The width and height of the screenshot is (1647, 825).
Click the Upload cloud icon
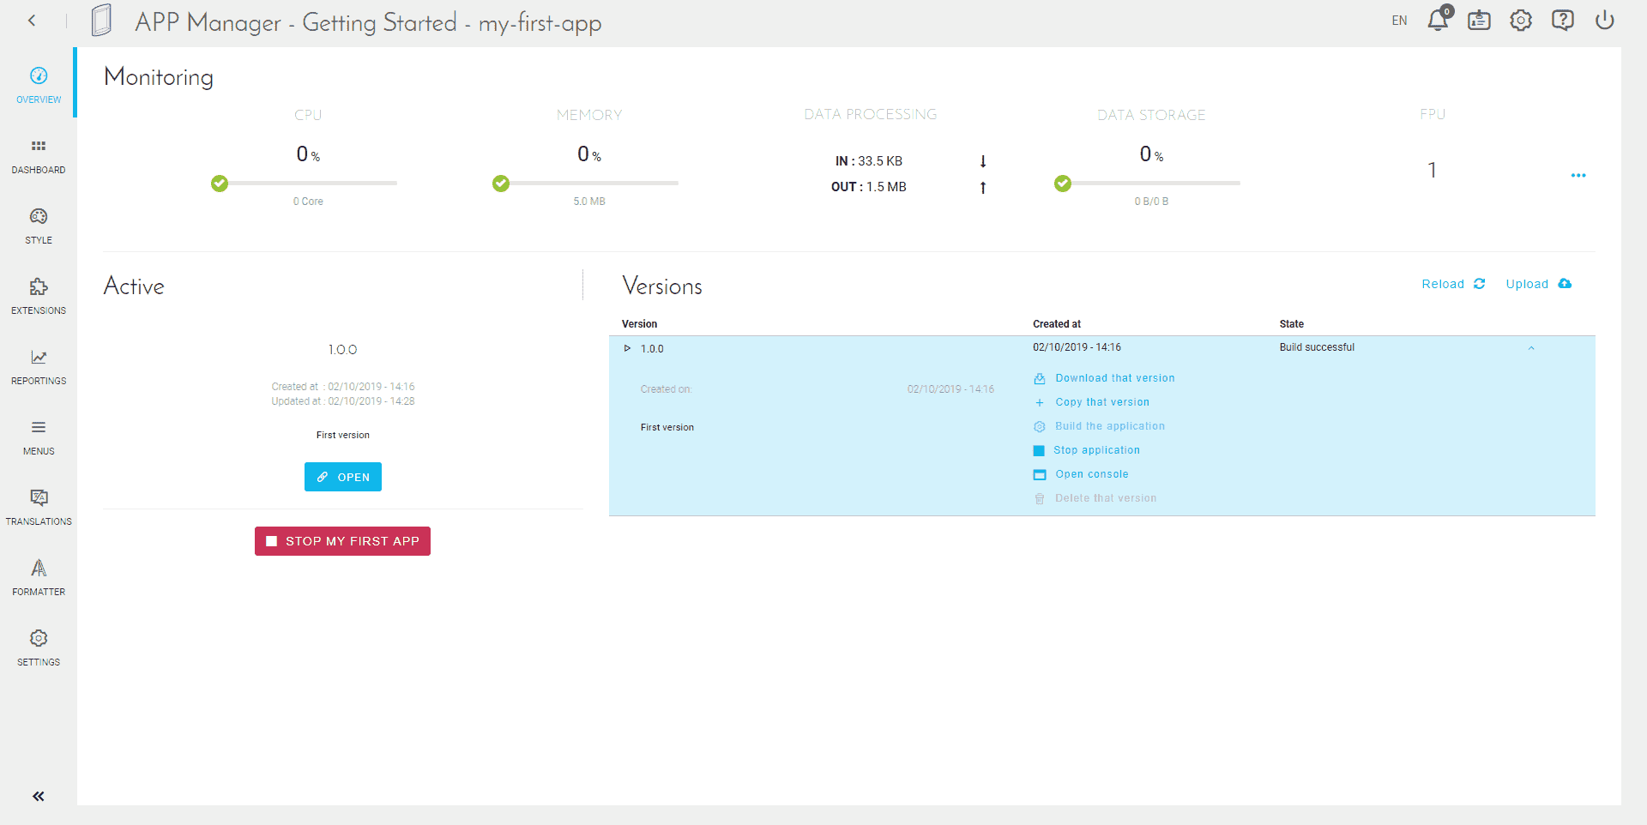click(1565, 284)
